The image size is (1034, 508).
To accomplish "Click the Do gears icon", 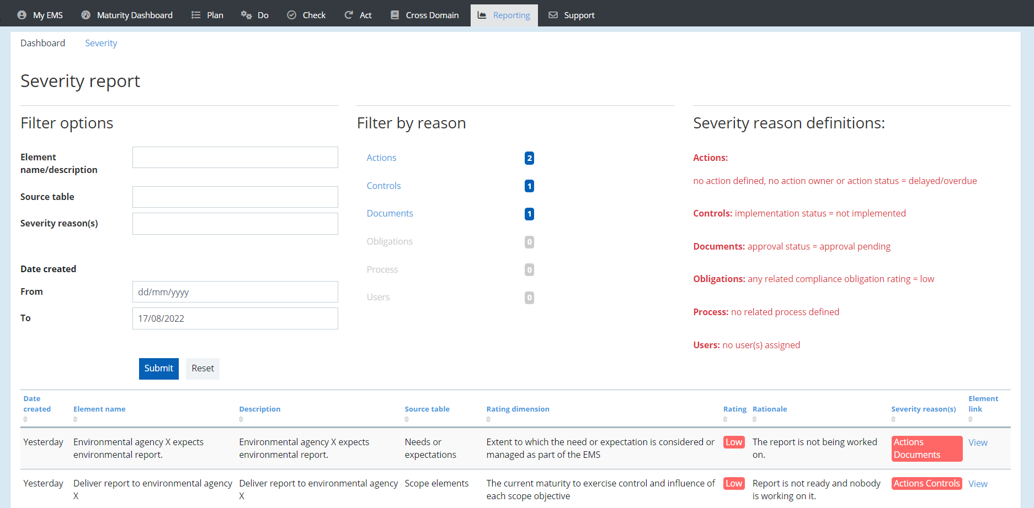I will (246, 15).
